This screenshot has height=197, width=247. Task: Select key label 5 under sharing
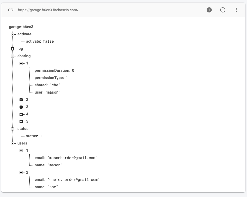click(x=27, y=121)
